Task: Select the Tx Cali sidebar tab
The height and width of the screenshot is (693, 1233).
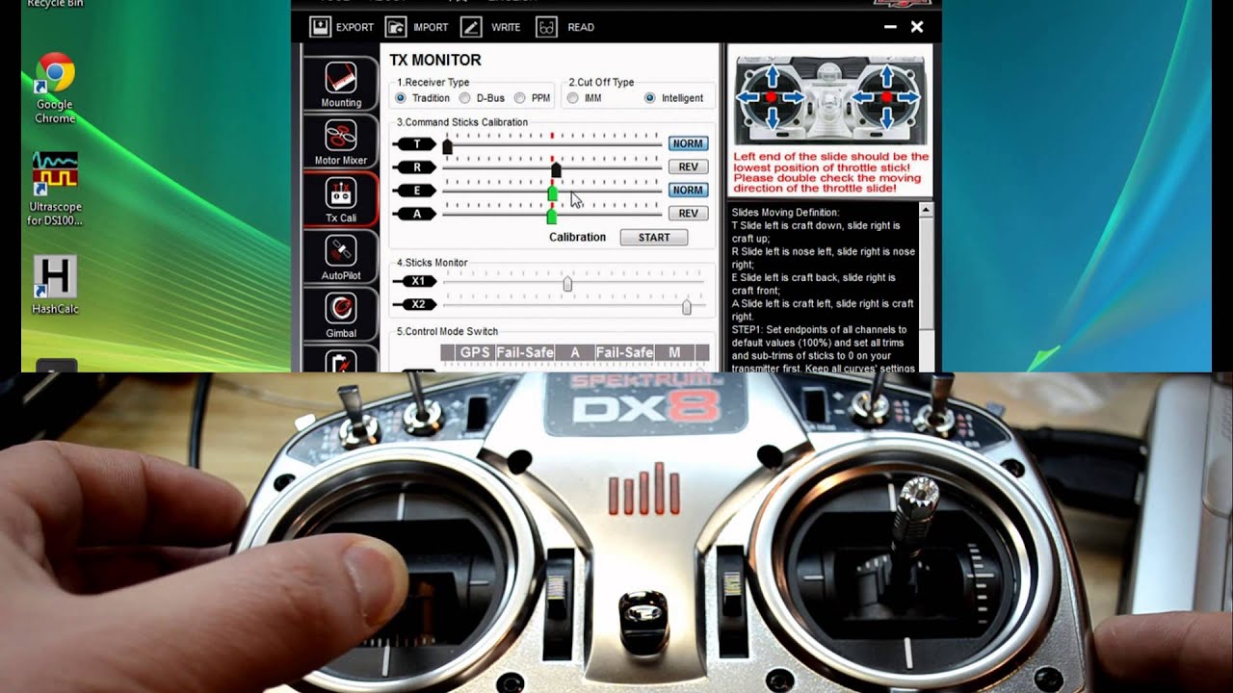Action: (341, 199)
